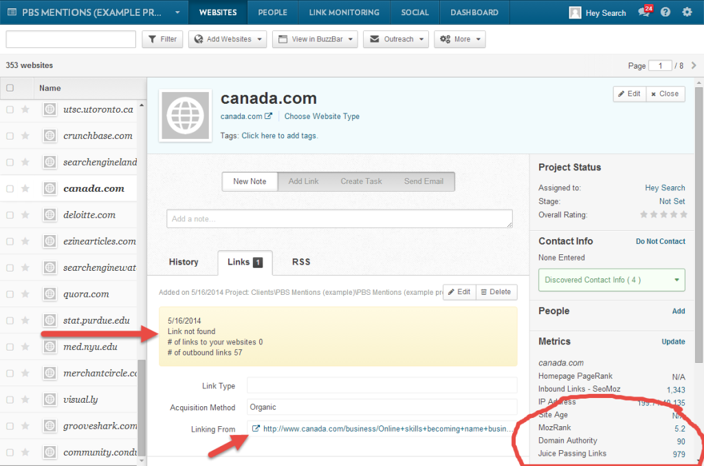Switch to the Link Monitoring tab
Image resolution: width=704 pixels, height=466 pixels.
344,12
